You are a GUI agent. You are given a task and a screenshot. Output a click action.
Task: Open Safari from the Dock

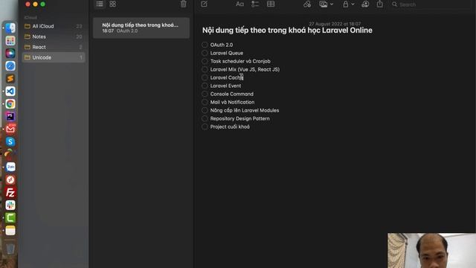tap(10, 66)
